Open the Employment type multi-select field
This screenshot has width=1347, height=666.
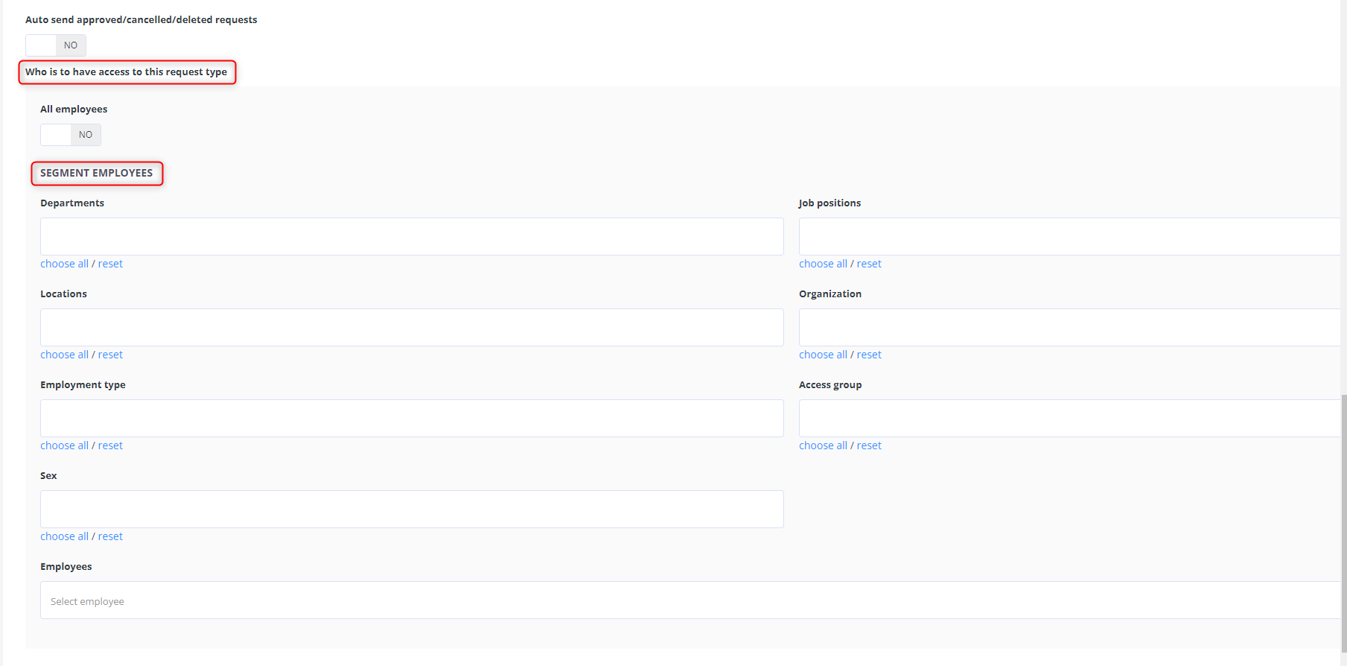pos(412,418)
